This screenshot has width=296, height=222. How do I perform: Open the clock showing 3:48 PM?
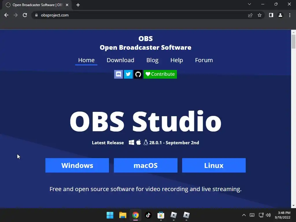283,215
